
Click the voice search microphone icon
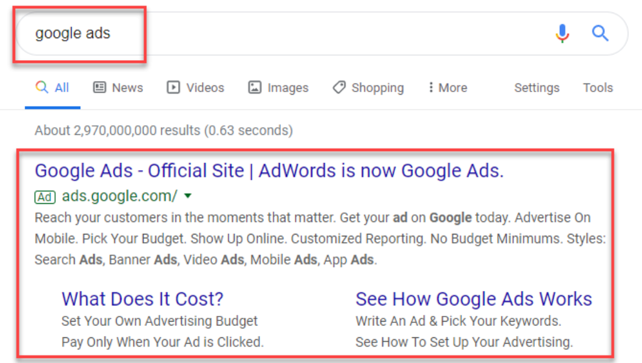(x=562, y=33)
